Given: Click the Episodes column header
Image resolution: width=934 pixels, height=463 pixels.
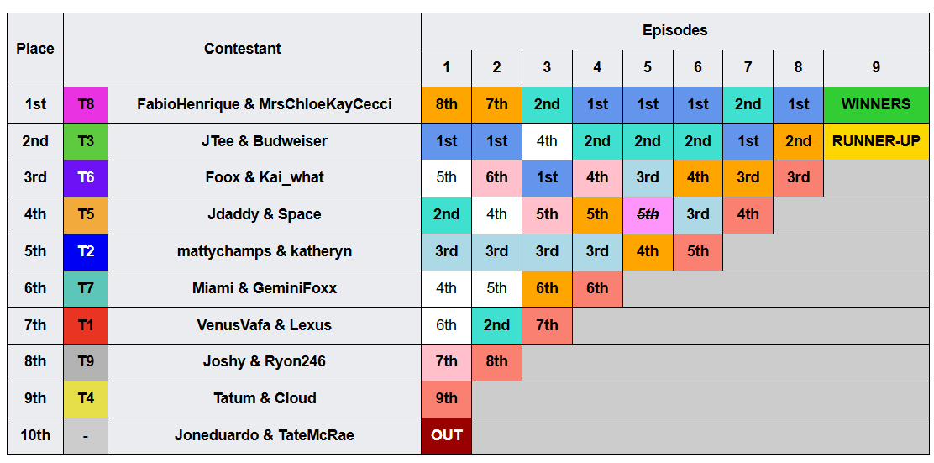Looking at the screenshot, I should pyautogui.click(x=675, y=30).
